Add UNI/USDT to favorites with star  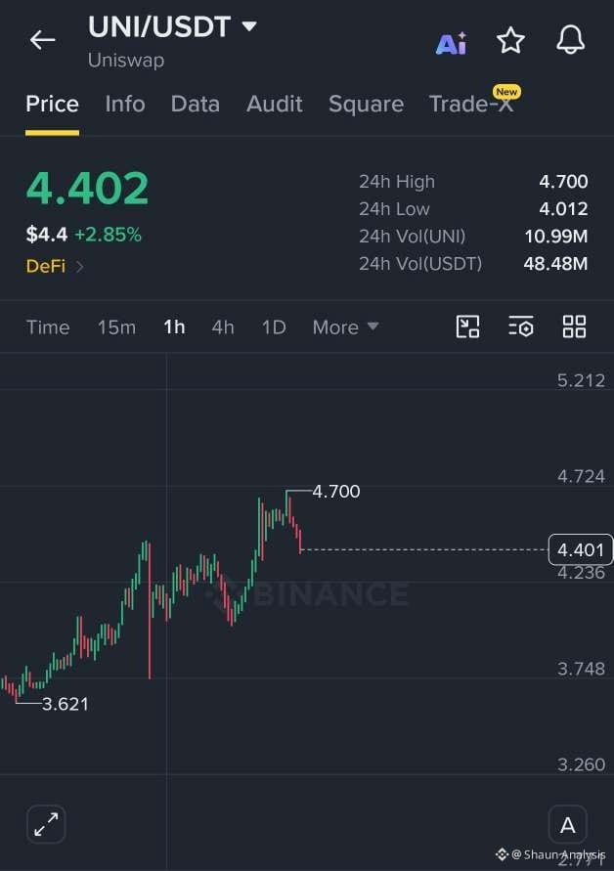pyautogui.click(x=510, y=40)
